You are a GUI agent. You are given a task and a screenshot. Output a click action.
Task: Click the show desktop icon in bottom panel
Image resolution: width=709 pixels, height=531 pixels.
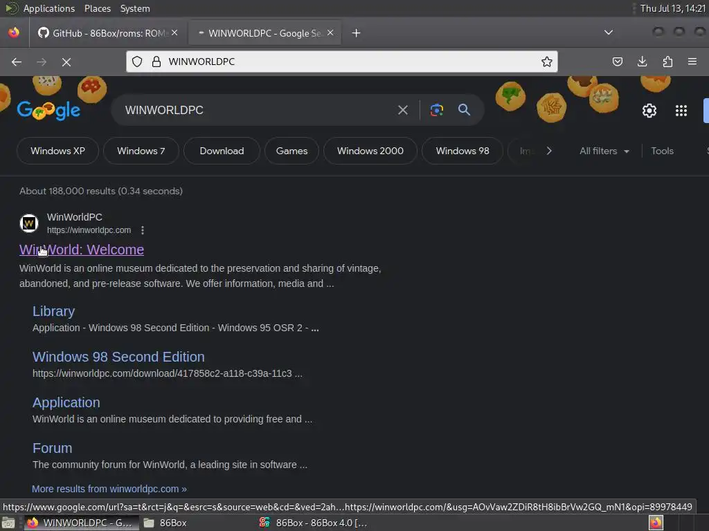click(8, 523)
